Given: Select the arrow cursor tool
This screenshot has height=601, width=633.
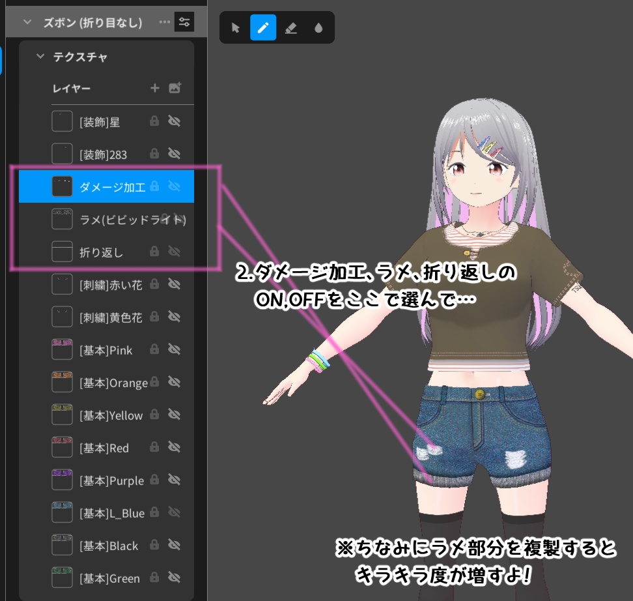Looking at the screenshot, I should tap(235, 27).
